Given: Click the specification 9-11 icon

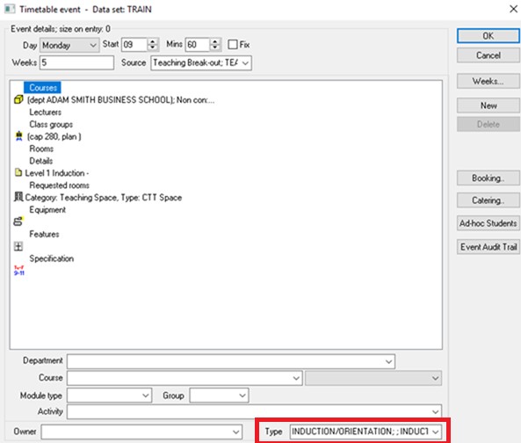Looking at the screenshot, I should click(x=19, y=270).
